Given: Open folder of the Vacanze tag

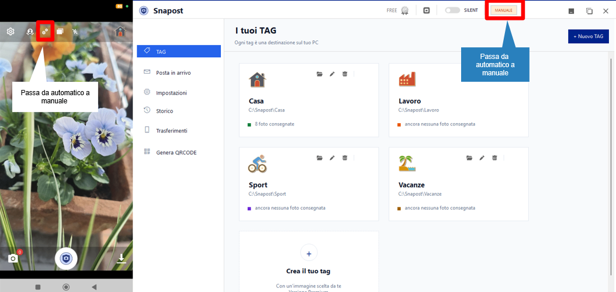Looking at the screenshot, I should tap(469, 158).
